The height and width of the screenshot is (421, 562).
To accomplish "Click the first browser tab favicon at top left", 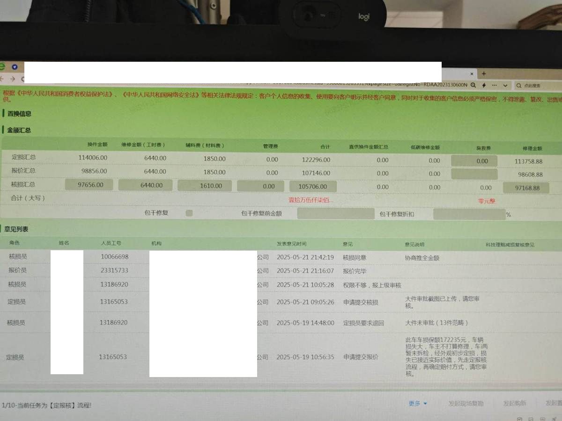I will (15, 67).
